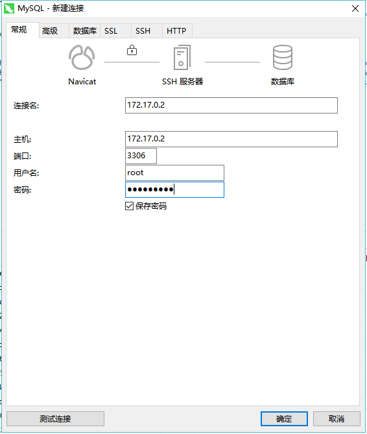Open the 数据库 tab
367x434 pixels.
85,30
